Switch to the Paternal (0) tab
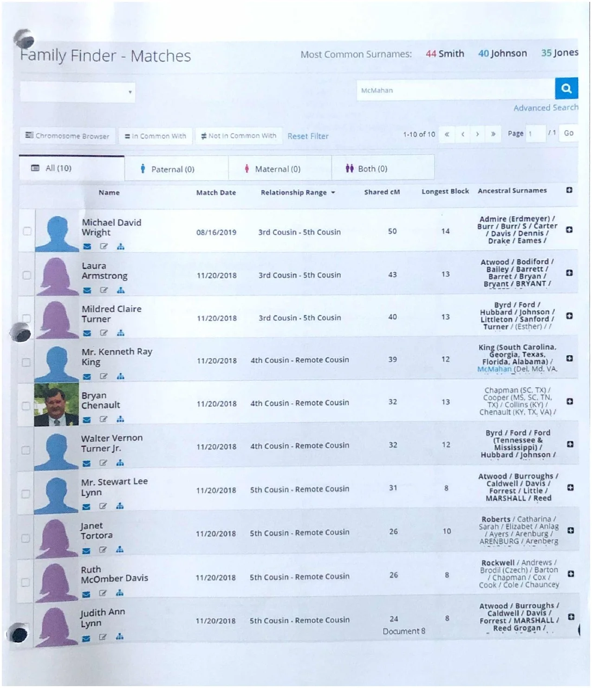 pos(176,169)
